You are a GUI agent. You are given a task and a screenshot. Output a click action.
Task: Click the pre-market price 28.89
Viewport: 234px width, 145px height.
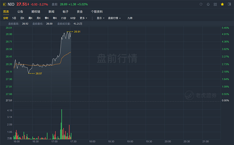point(63,4)
